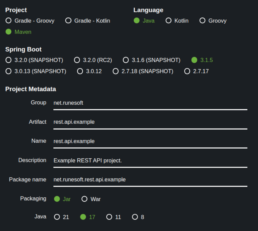Choose Java version 21
The image size is (258, 231).
click(57, 217)
